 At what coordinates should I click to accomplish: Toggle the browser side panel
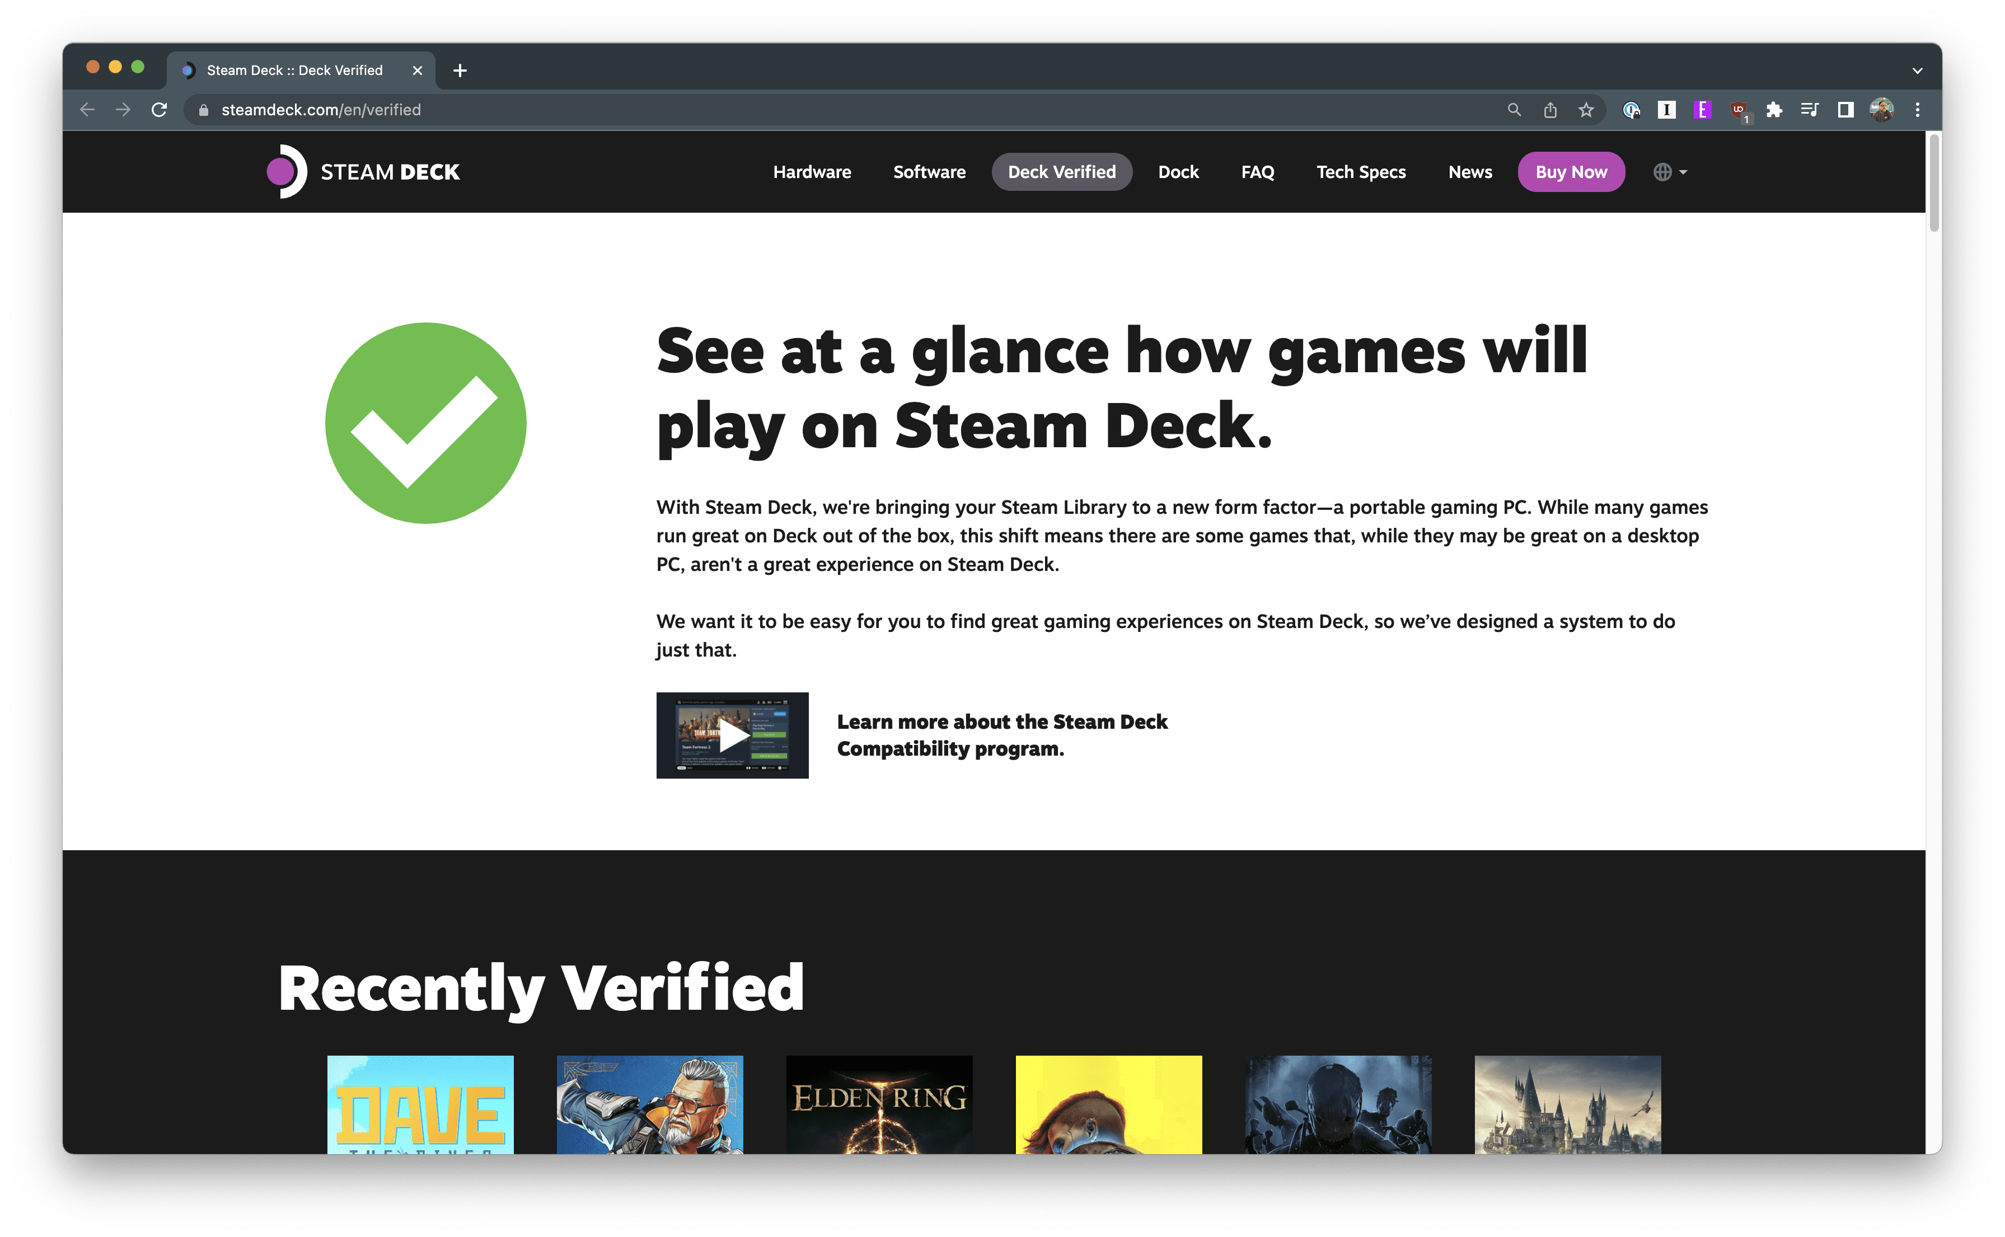[1845, 110]
